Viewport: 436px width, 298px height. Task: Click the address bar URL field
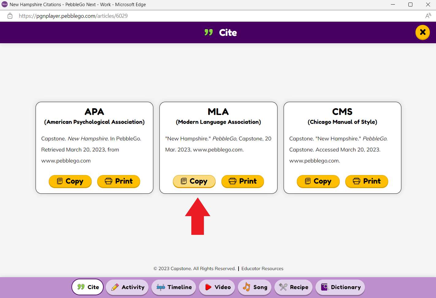[73, 16]
